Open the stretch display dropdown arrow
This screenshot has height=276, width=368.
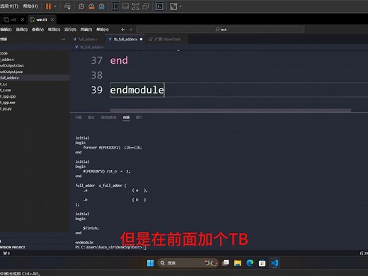point(180,6)
